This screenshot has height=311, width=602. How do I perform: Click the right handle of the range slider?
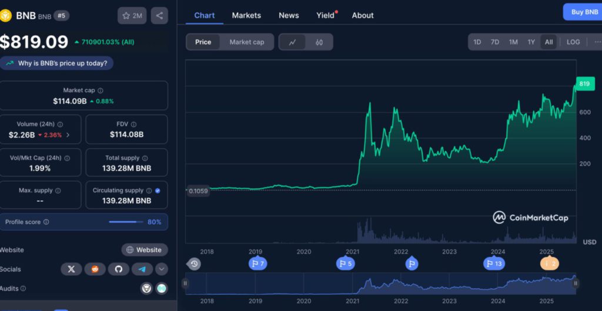coord(576,283)
